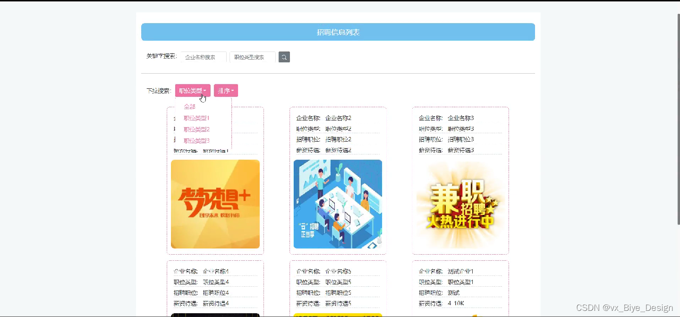Click the text 职位类型5

(338, 282)
